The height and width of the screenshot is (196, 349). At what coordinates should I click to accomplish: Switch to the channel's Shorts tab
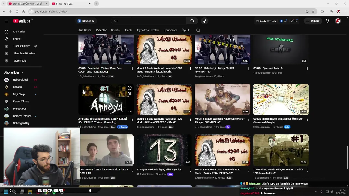click(x=115, y=30)
